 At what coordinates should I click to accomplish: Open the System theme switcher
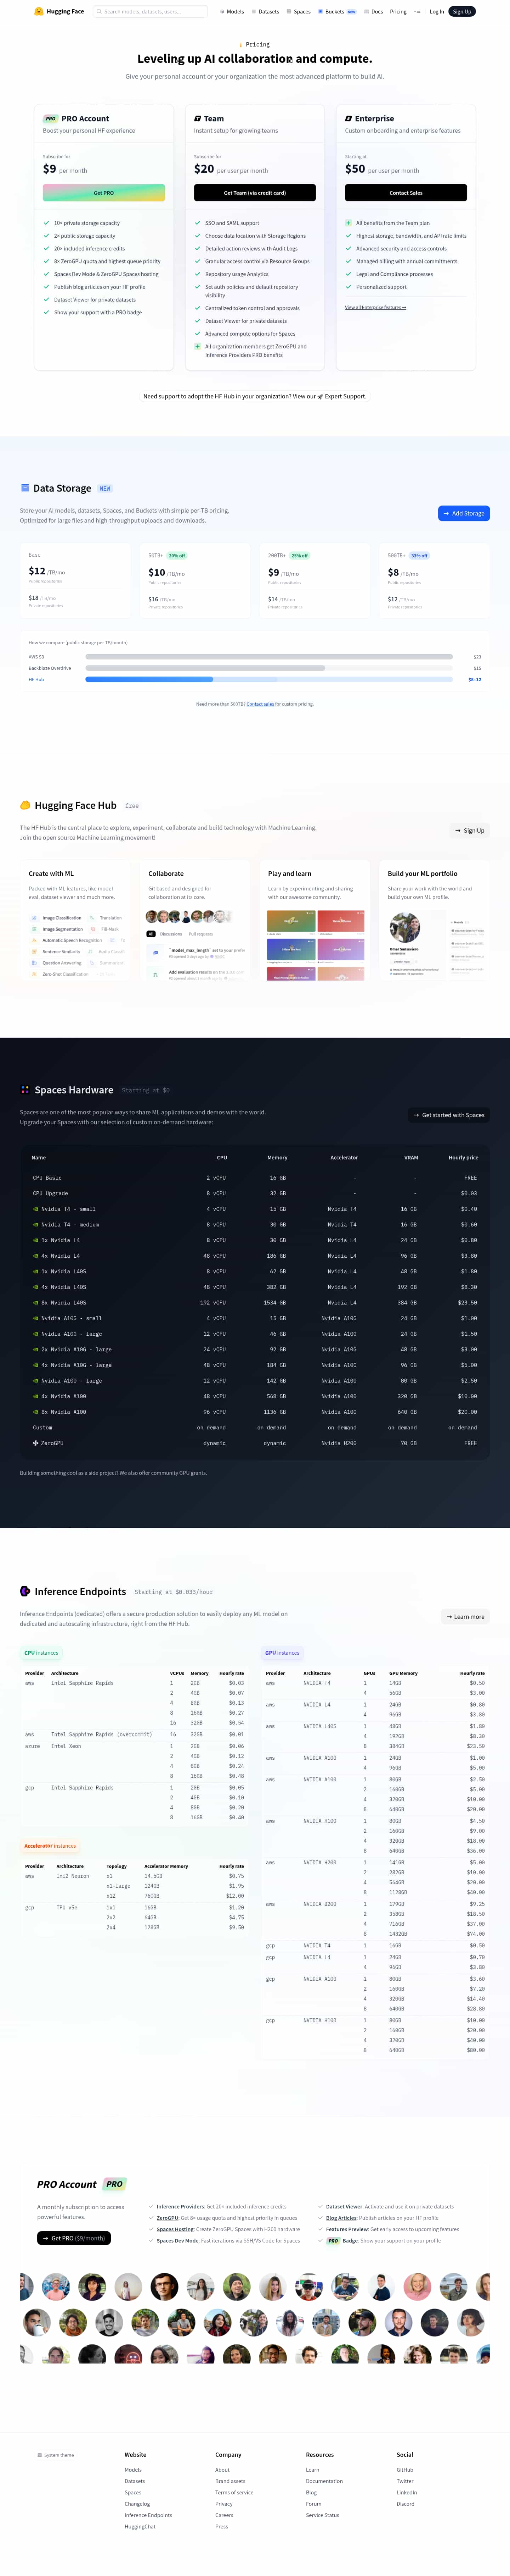coord(56,2455)
